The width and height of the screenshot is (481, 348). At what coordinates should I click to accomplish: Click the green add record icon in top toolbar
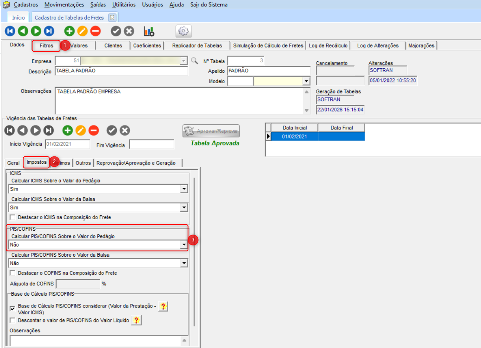pos(69,31)
